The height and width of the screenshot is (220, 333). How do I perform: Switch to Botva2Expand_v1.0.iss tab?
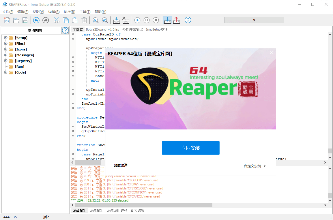[x=102, y=29]
